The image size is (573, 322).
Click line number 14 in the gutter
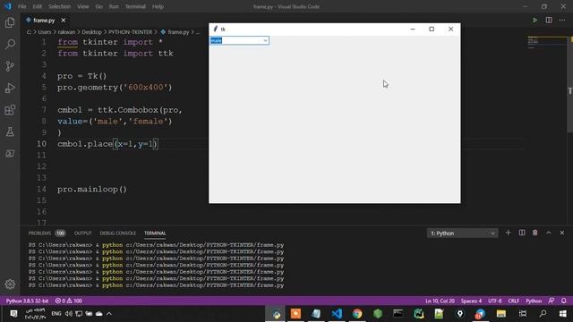click(42, 189)
